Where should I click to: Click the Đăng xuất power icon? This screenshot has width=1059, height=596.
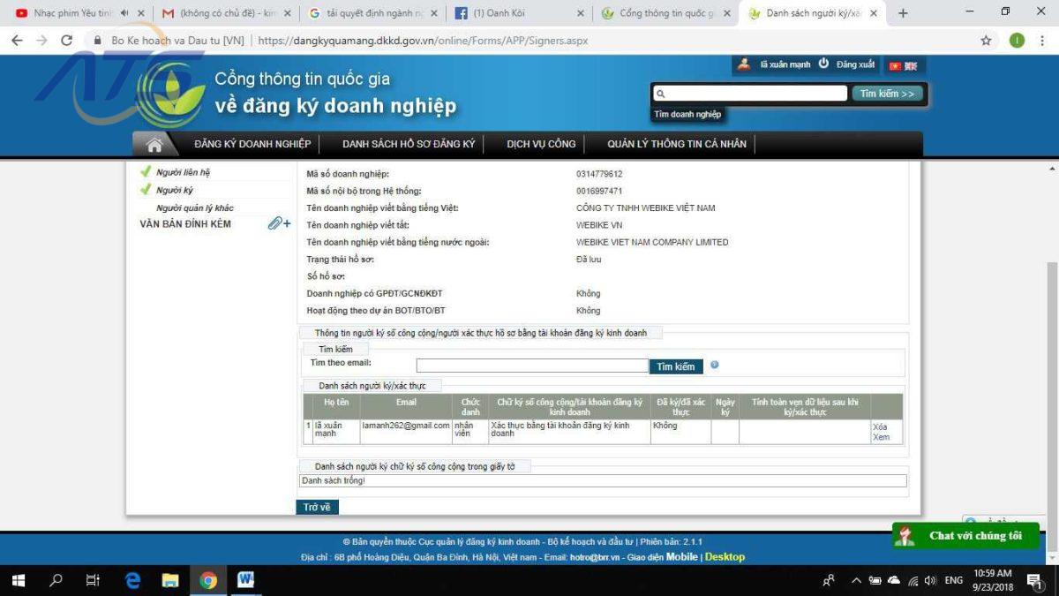(x=823, y=64)
